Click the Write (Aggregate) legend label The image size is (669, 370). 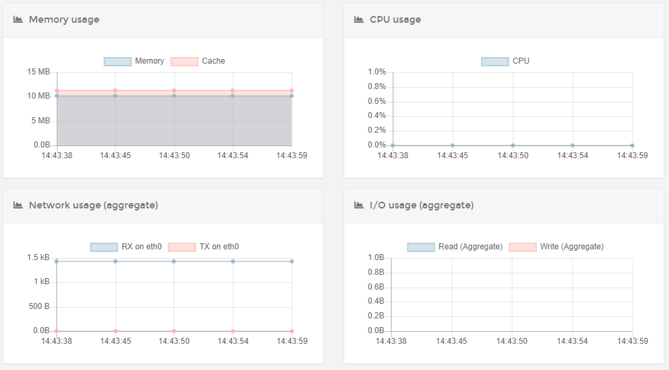point(572,247)
